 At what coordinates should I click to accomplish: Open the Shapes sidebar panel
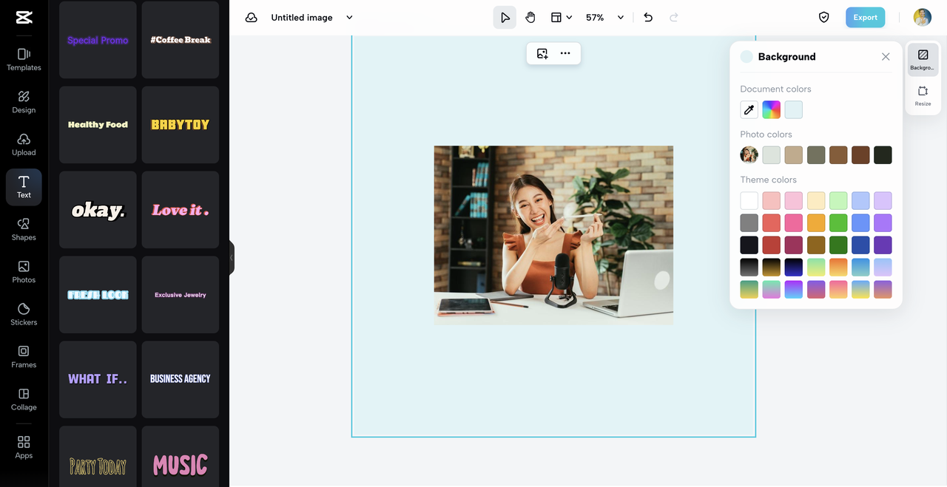24,230
